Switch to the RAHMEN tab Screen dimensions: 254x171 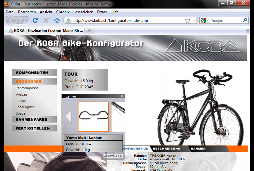(198, 149)
